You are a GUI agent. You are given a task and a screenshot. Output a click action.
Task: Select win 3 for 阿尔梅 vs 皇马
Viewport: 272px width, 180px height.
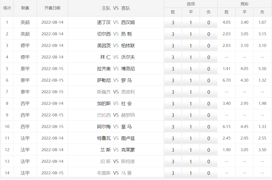(173, 127)
